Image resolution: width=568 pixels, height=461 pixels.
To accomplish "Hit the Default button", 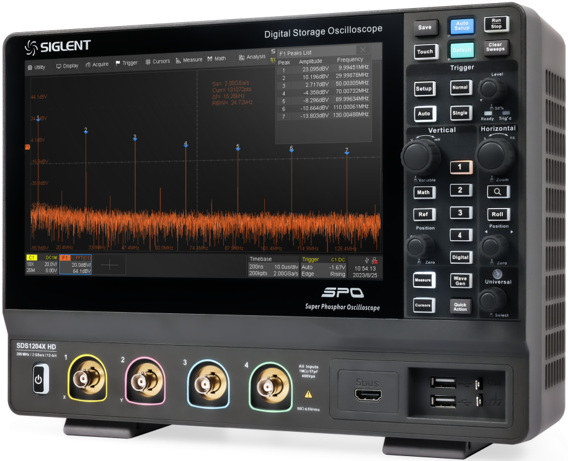I will click(x=462, y=50).
